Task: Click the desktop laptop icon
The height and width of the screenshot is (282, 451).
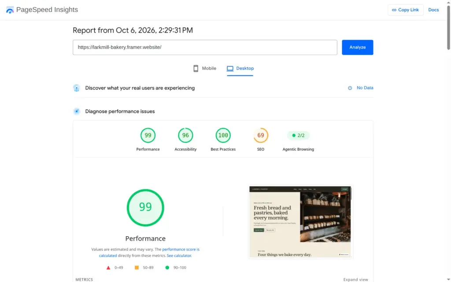Action: click(230, 68)
